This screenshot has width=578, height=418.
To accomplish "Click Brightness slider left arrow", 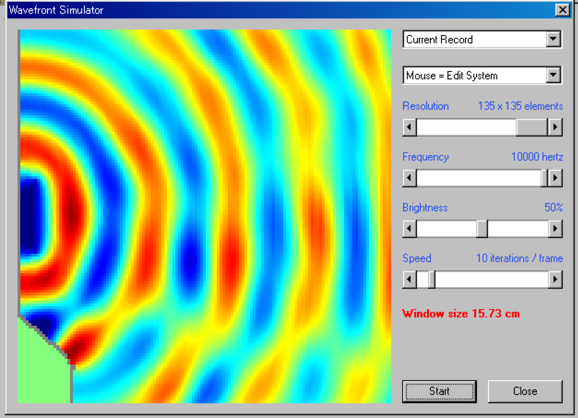I will pos(410,228).
